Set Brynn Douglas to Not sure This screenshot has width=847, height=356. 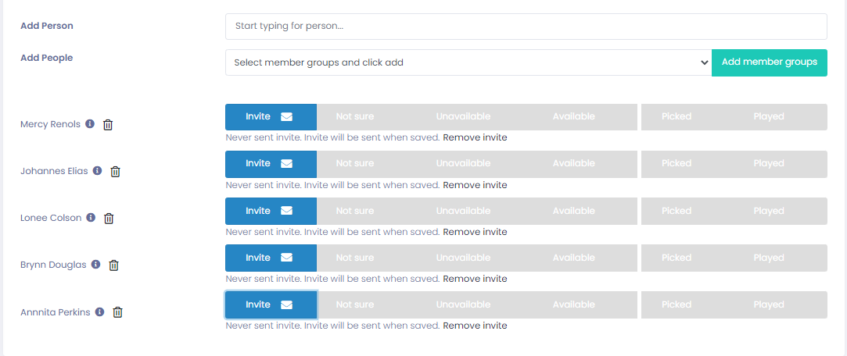tap(355, 258)
